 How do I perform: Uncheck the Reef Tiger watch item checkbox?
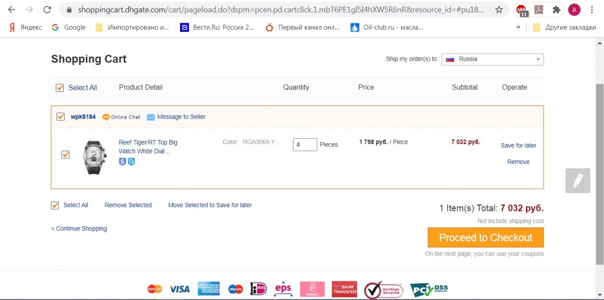[x=66, y=154]
